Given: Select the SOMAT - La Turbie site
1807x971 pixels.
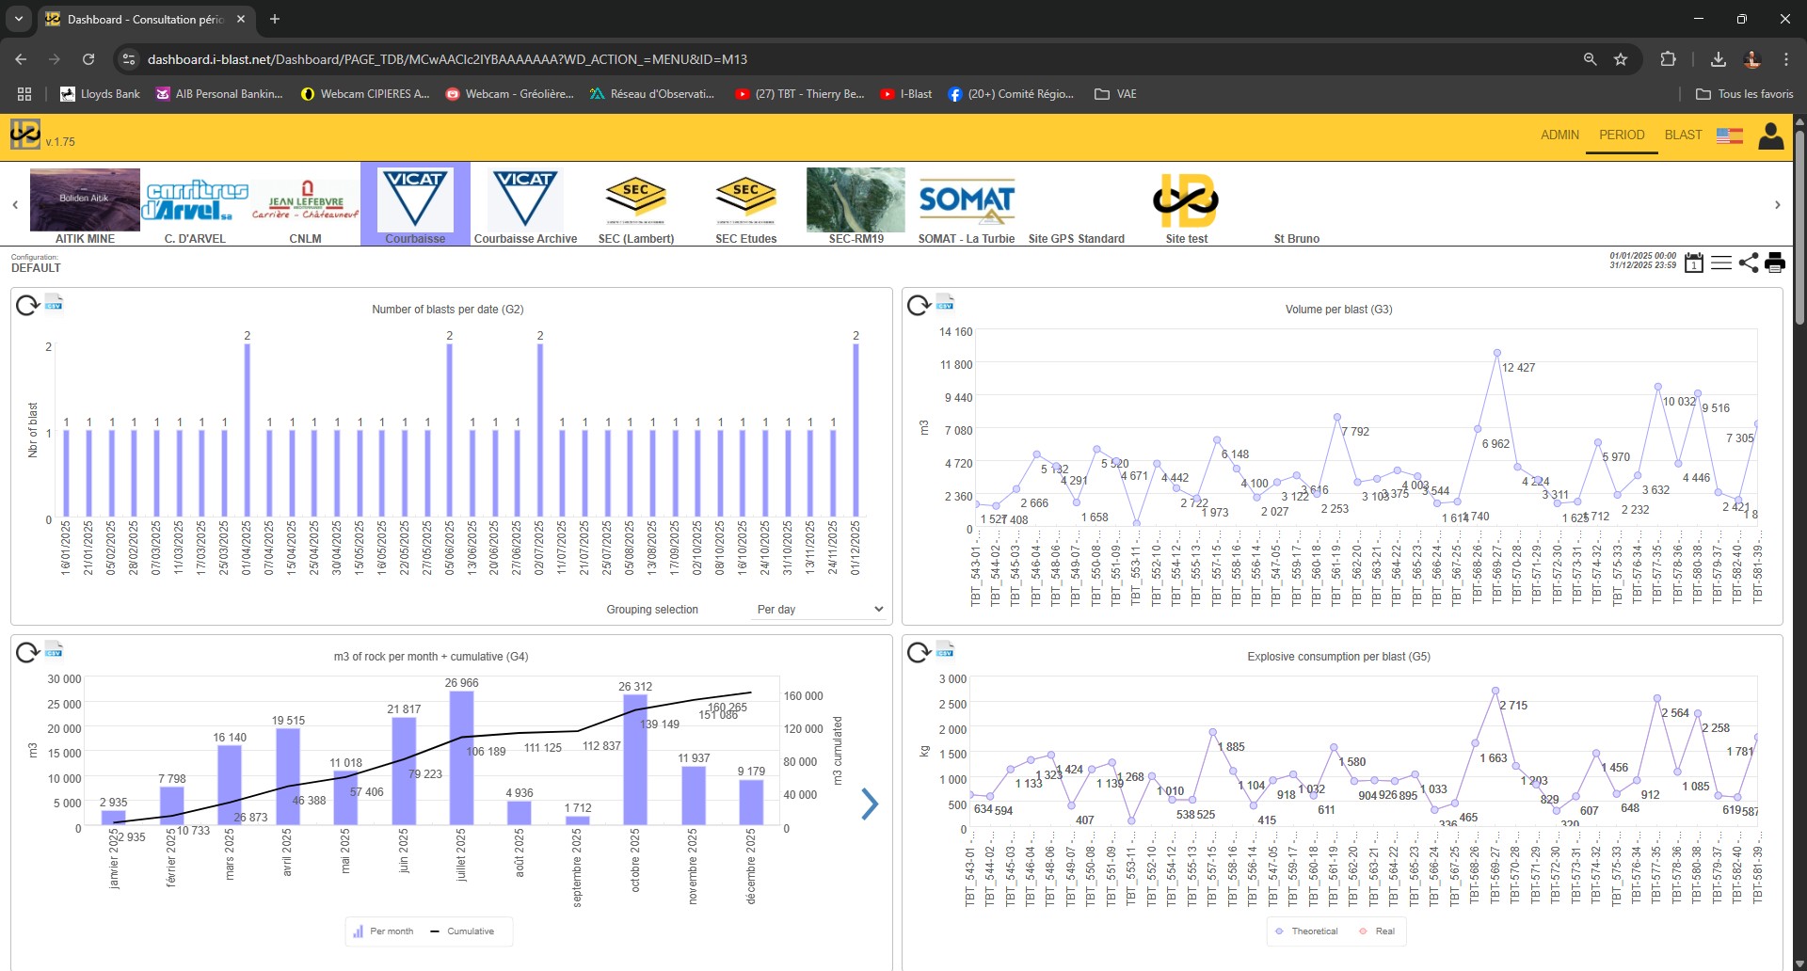Looking at the screenshot, I should click(967, 200).
